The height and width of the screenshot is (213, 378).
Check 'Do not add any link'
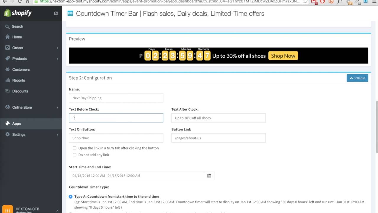pos(75,155)
